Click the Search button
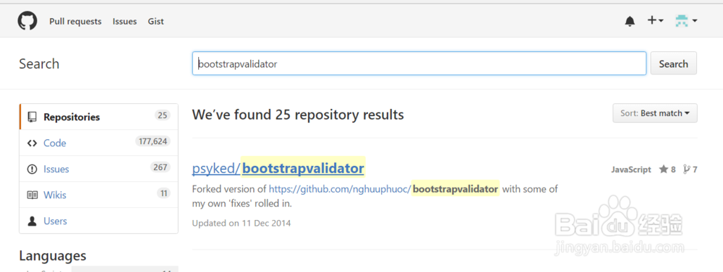This screenshot has height=272, width=723. [673, 63]
